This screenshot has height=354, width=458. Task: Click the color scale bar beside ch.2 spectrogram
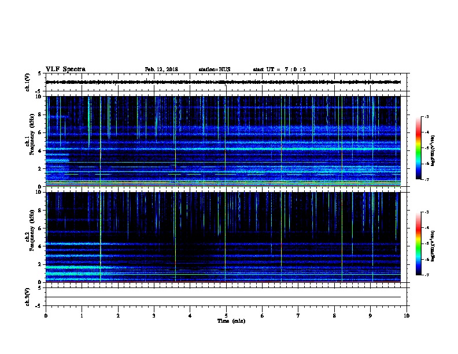pos(419,244)
